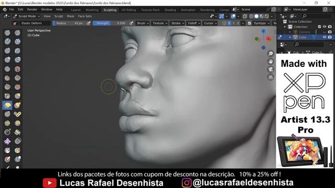The height and width of the screenshot is (188, 335).
Task: Click the blue Z axis gizmo
Action: [x=263, y=31]
